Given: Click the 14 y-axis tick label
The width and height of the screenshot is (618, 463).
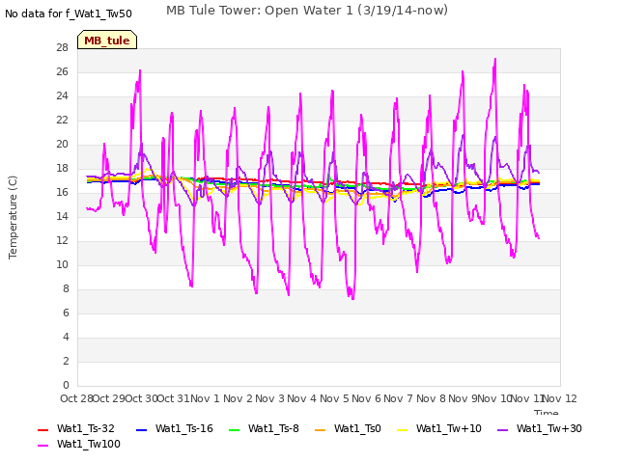Looking at the screenshot, I should pyautogui.click(x=62, y=216).
